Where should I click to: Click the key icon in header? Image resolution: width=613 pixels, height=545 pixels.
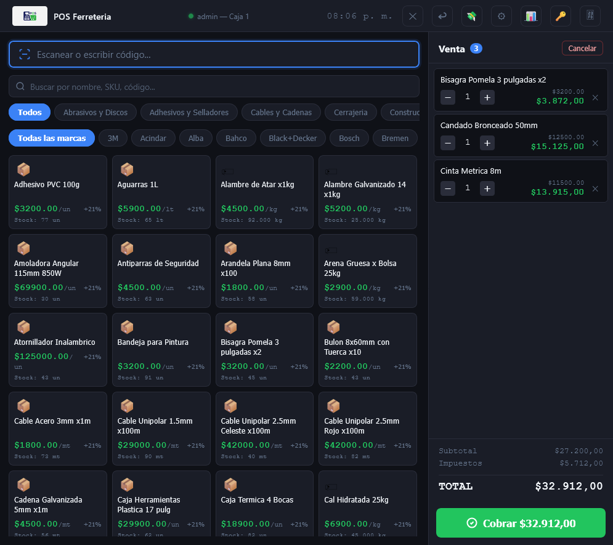(x=560, y=16)
